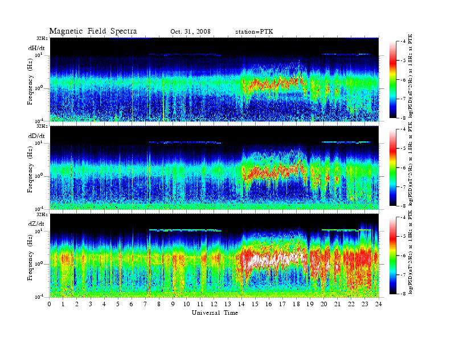Viewport: 451px width, 349px height.
Task: Click the "0" tick on the Universal Time axis
Action: (50, 304)
